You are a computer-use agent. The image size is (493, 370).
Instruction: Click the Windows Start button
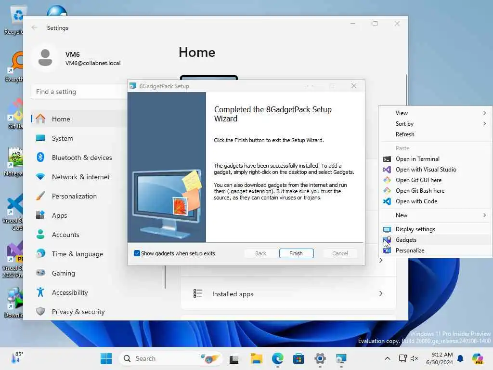[x=106, y=358]
